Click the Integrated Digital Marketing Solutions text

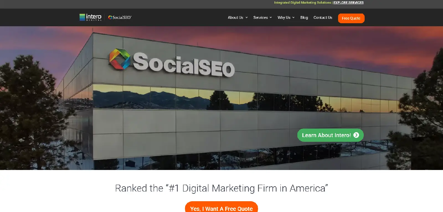click(302, 2)
